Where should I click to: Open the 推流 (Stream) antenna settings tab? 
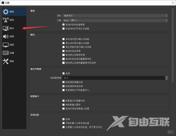pos(14,20)
